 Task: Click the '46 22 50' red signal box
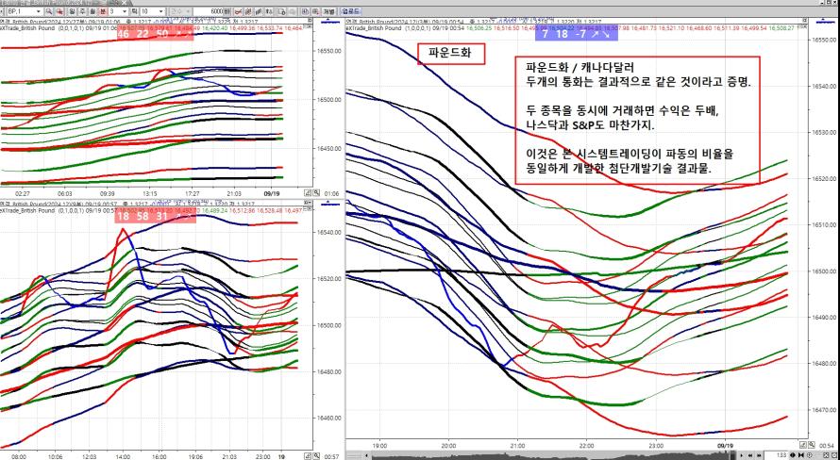(155, 34)
